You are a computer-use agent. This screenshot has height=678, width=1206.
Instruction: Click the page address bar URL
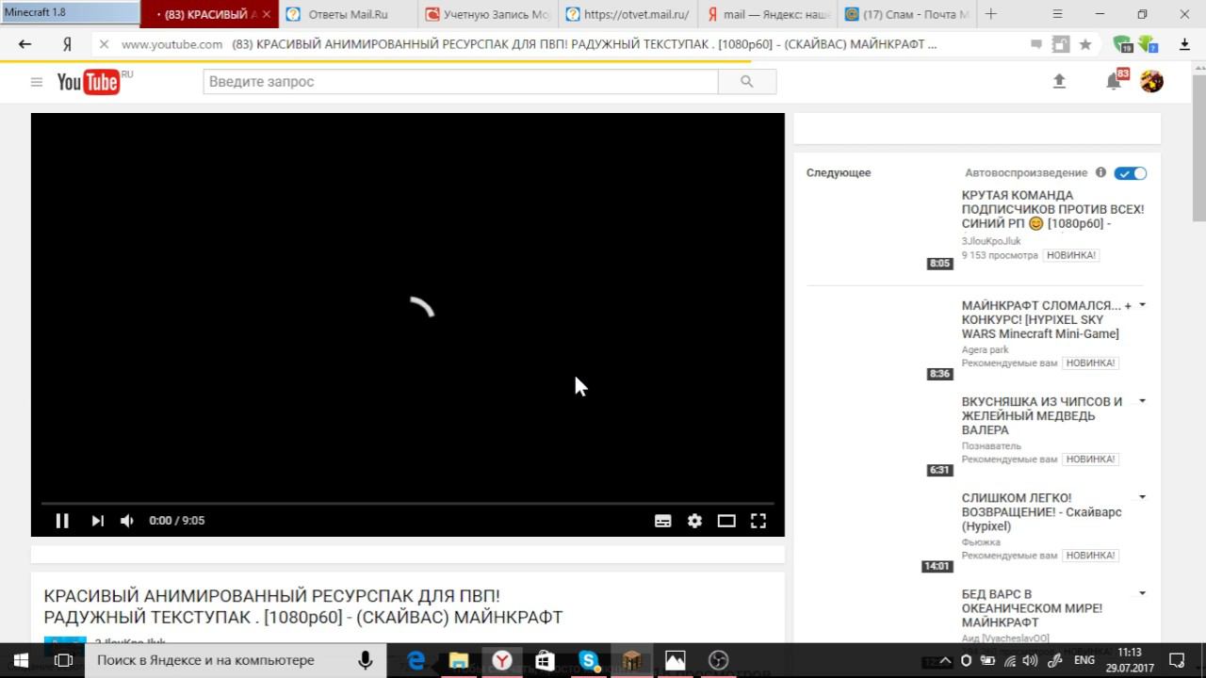click(x=171, y=44)
